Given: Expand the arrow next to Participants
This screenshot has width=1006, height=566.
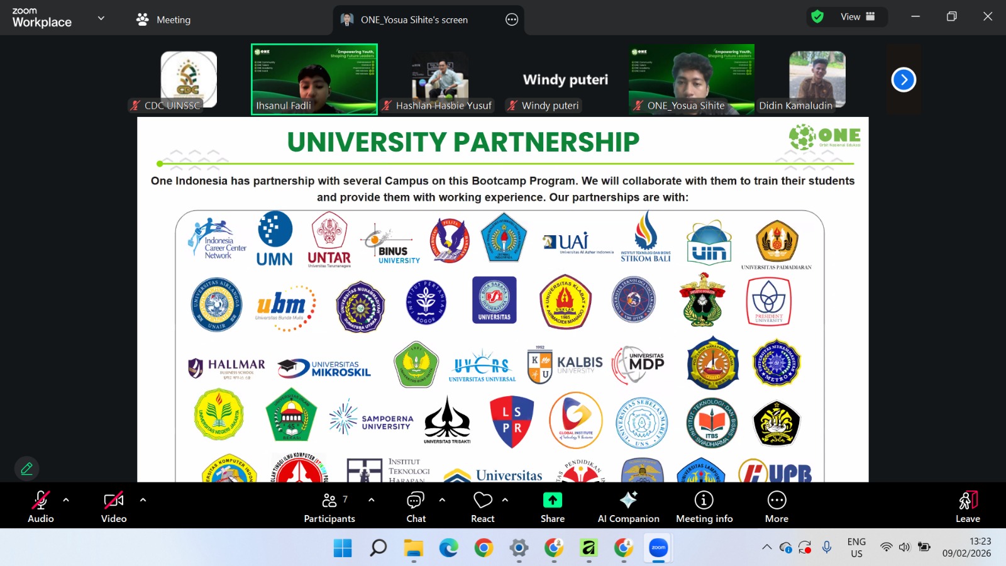Looking at the screenshot, I should point(372,500).
